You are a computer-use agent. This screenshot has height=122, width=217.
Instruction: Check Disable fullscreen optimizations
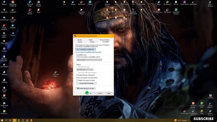pyautogui.click(x=77, y=75)
